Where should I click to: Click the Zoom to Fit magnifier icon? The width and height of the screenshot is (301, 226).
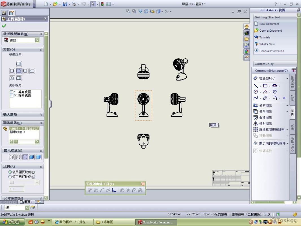(128, 11)
